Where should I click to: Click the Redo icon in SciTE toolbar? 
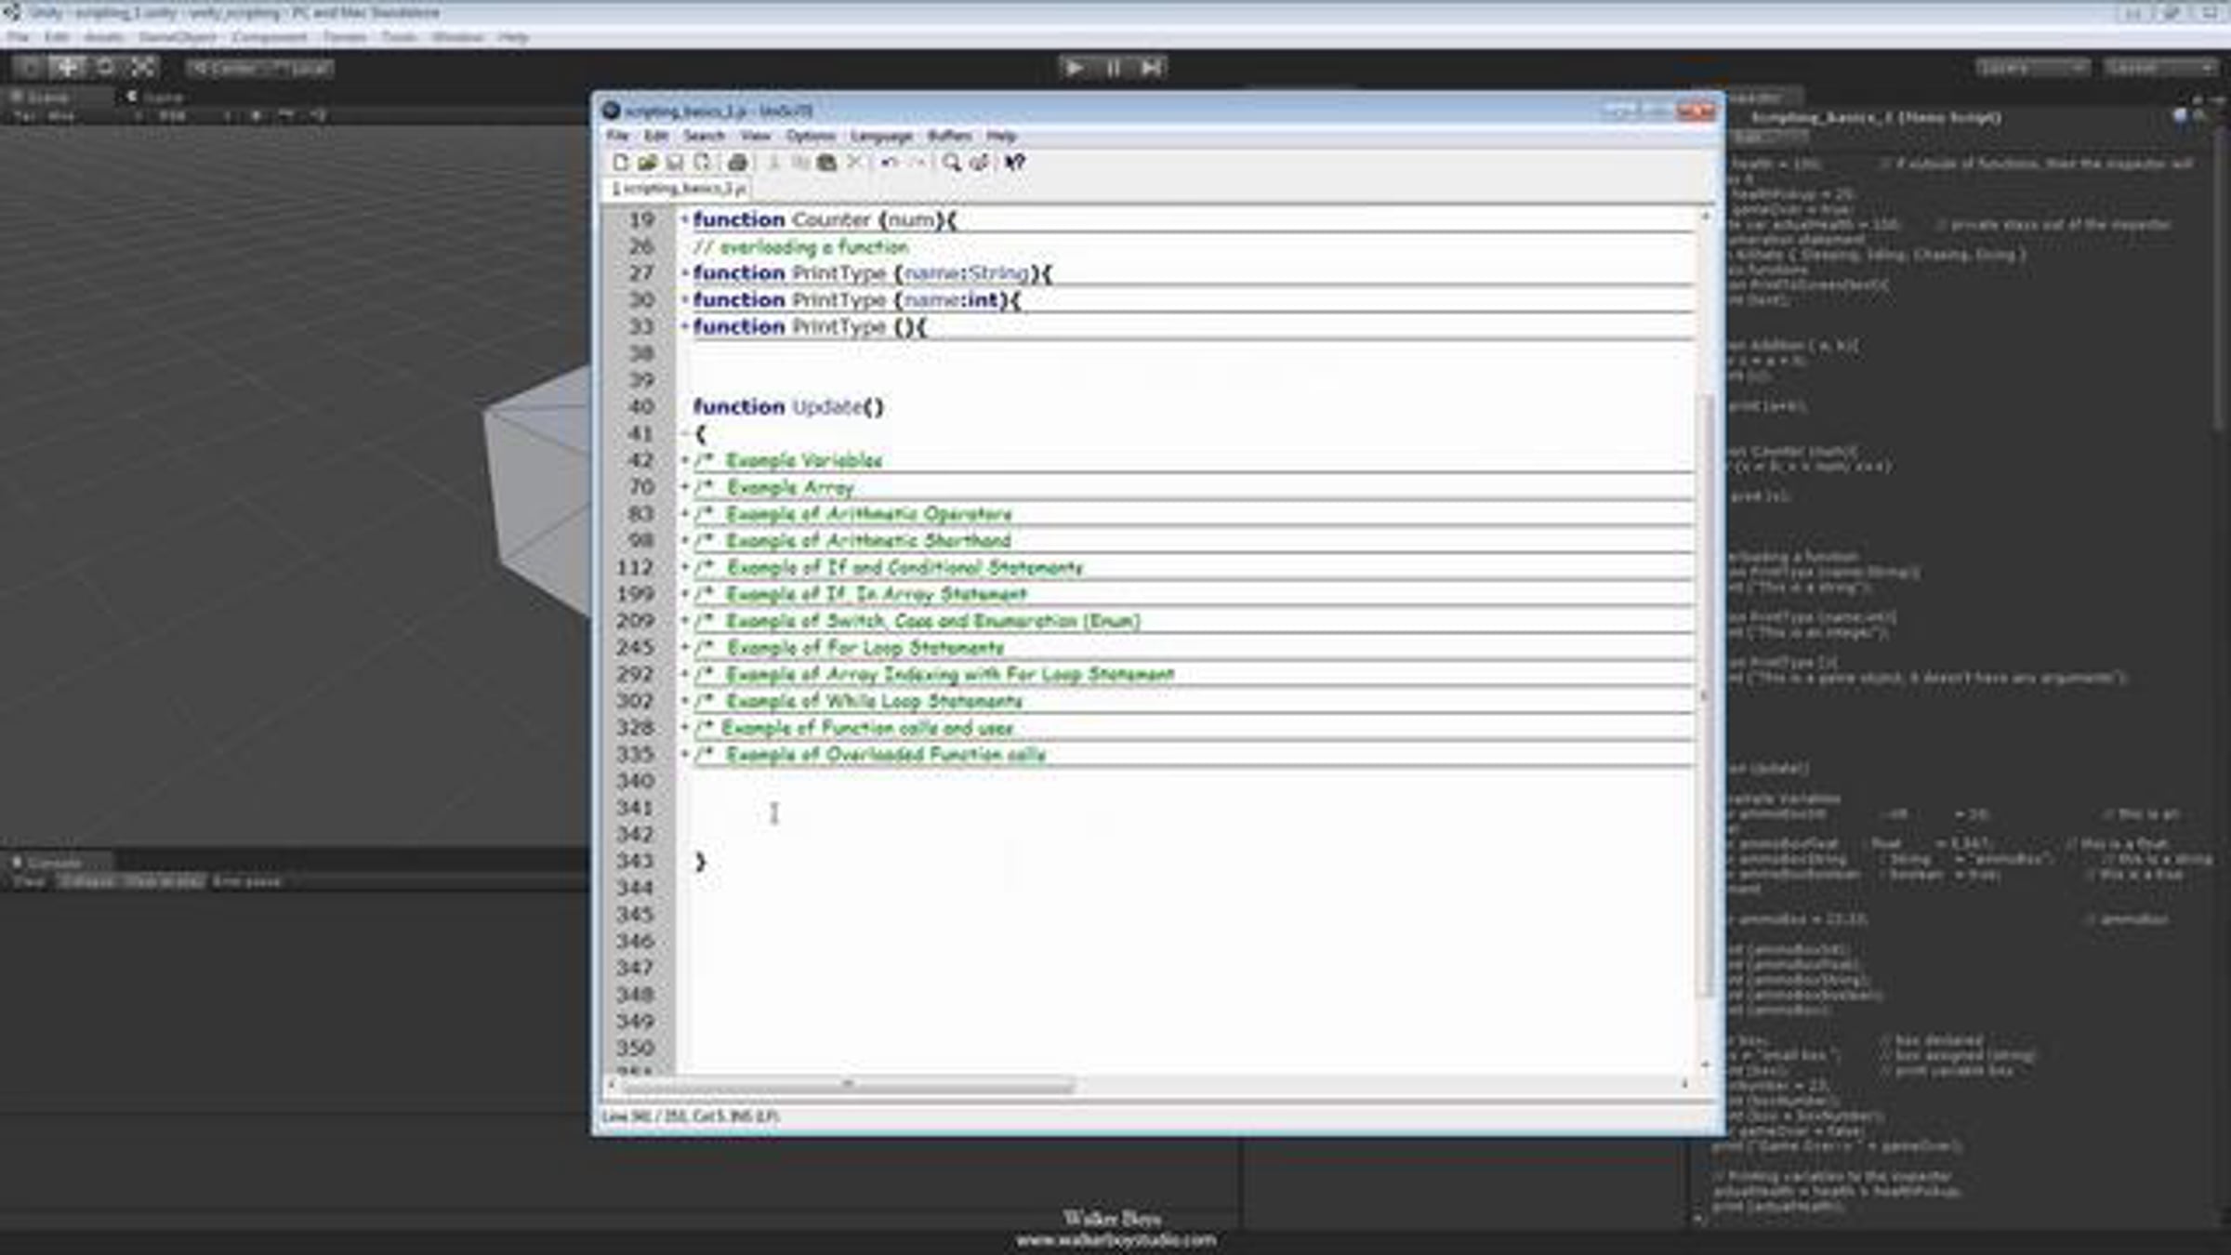[x=917, y=163]
